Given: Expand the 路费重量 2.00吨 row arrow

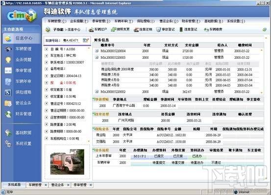Looking at the screenshot, I should pos(47,124).
